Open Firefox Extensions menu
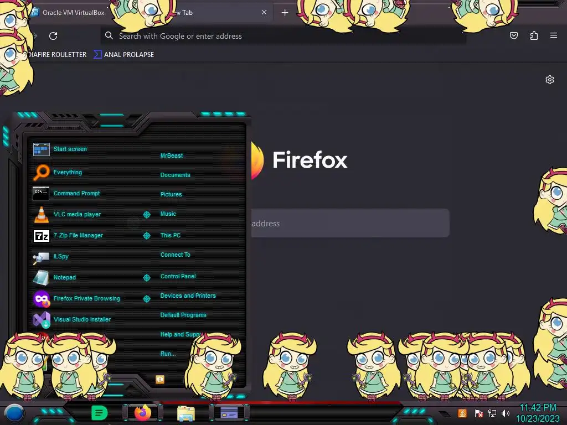Viewport: 567px width, 425px height. (534, 35)
